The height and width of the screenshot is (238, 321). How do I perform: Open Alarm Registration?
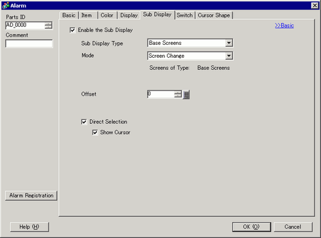pos(31,196)
